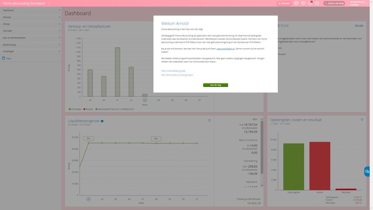Click the Bank of America account name
This screenshot has width=373, height=210.
[x=248, y=140]
